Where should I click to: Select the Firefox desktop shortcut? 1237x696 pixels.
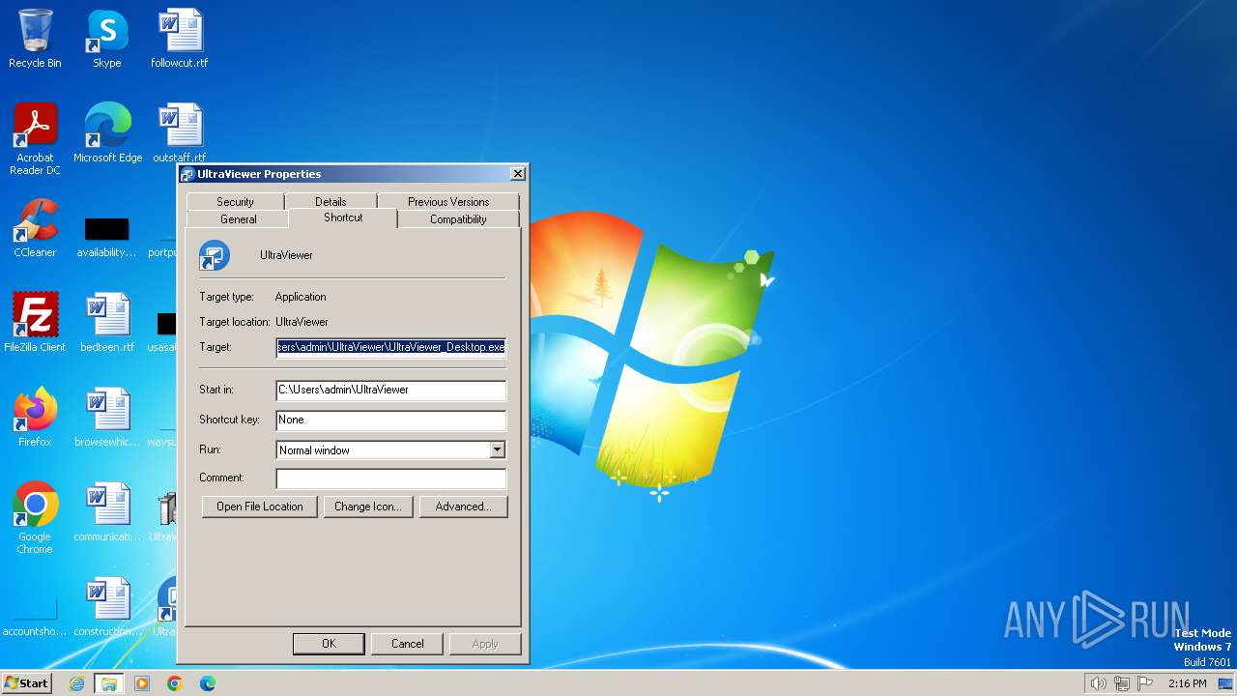pyautogui.click(x=35, y=417)
